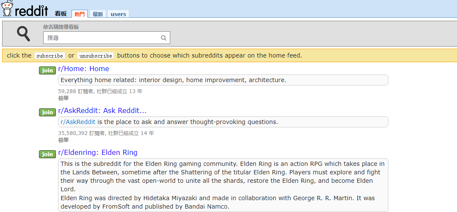The height and width of the screenshot is (212, 457).
Task: Click the 'unsubscribe' code text in banner
Action: [96, 55]
